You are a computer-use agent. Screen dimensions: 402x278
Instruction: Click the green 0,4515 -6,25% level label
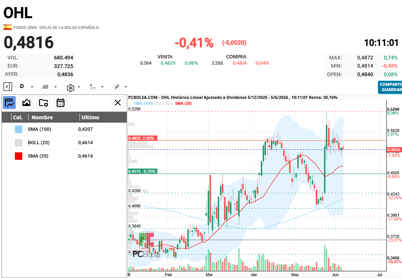tap(143, 171)
